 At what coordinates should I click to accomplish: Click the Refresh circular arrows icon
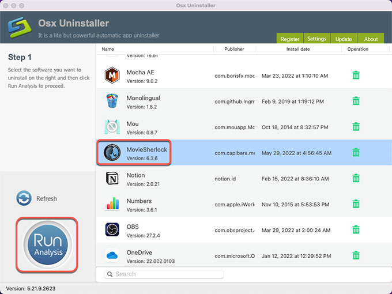coord(24,198)
